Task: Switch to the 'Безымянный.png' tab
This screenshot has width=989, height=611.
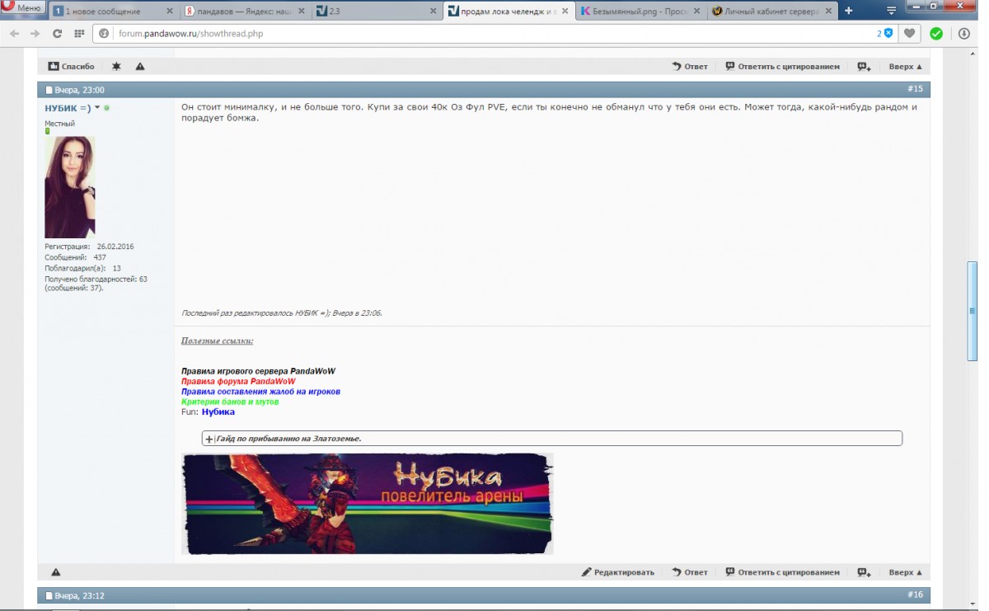Action: [x=640, y=12]
